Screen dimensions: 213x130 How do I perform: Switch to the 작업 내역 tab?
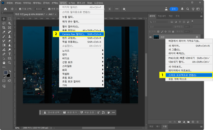click(x=162, y=16)
